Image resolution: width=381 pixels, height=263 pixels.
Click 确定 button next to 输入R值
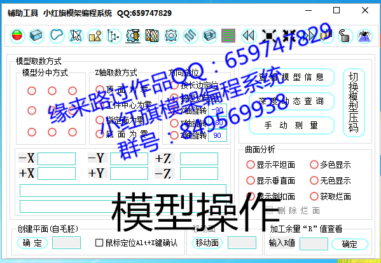[350, 244]
